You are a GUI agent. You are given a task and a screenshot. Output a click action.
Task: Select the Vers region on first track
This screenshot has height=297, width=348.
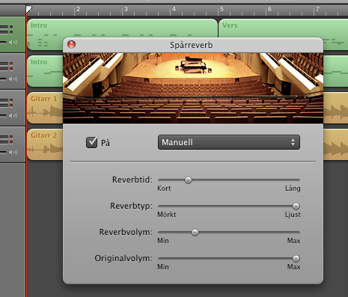click(283, 28)
